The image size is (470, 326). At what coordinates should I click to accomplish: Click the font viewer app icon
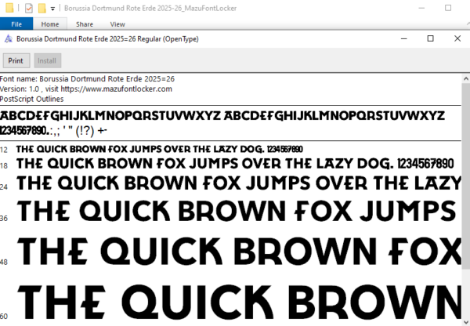point(9,38)
